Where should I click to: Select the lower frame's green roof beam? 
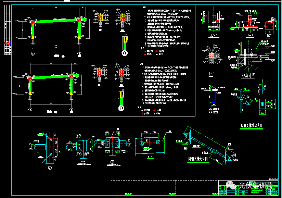coord(51,77)
